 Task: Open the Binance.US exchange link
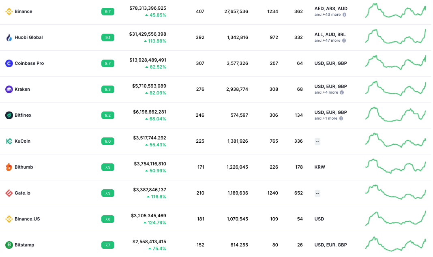pos(27,219)
